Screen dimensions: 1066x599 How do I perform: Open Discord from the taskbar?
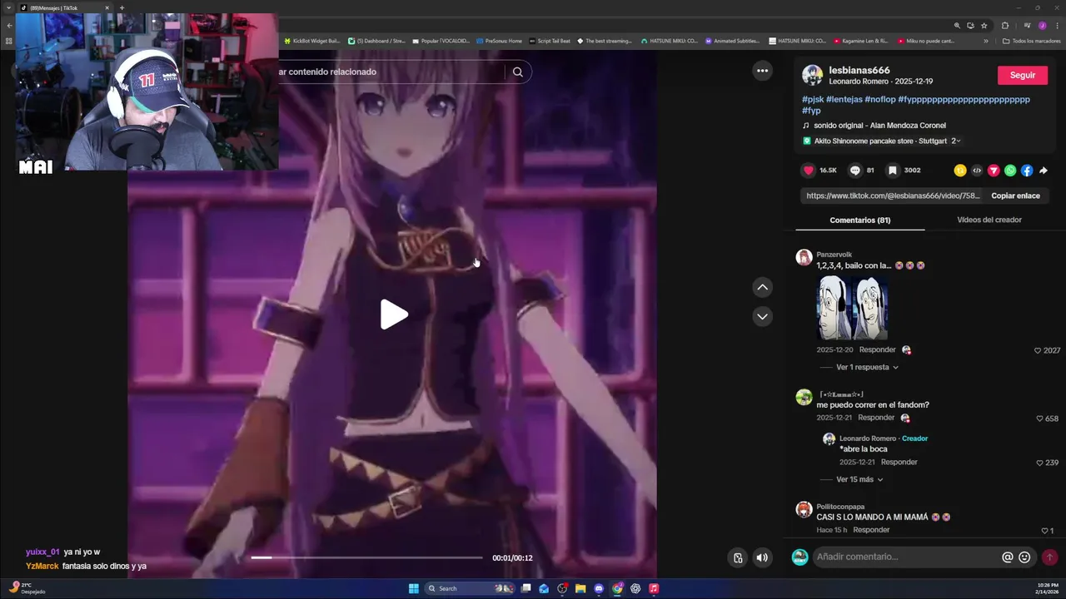[x=599, y=588]
